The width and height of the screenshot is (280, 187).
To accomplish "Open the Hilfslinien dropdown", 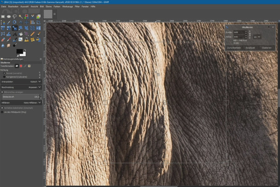I will (21, 103).
